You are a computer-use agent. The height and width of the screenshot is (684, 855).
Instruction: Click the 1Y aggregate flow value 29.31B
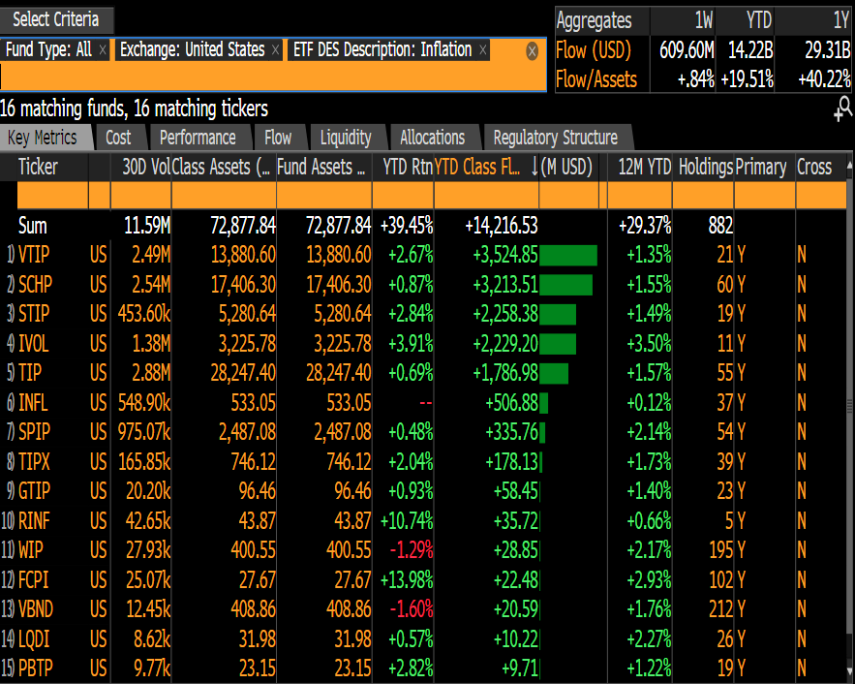pyautogui.click(x=828, y=50)
